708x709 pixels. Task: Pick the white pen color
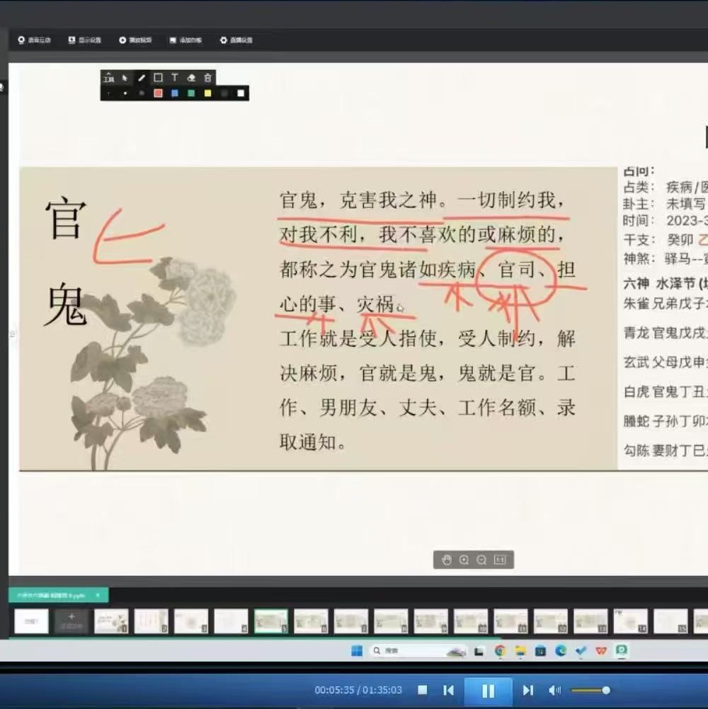tap(241, 93)
